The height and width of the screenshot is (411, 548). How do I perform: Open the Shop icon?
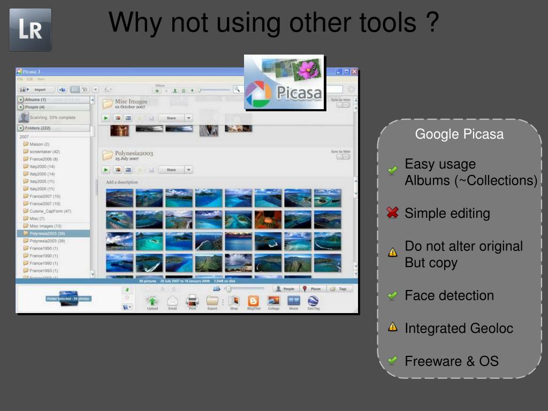(x=234, y=301)
